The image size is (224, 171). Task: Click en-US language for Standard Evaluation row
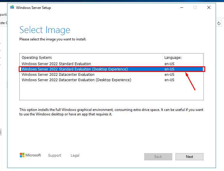pyautogui.click(x=170, y=64)
